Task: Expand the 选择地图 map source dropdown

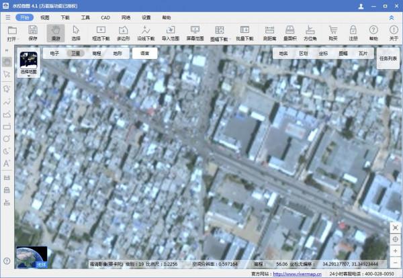Action: tap(28, 63)
